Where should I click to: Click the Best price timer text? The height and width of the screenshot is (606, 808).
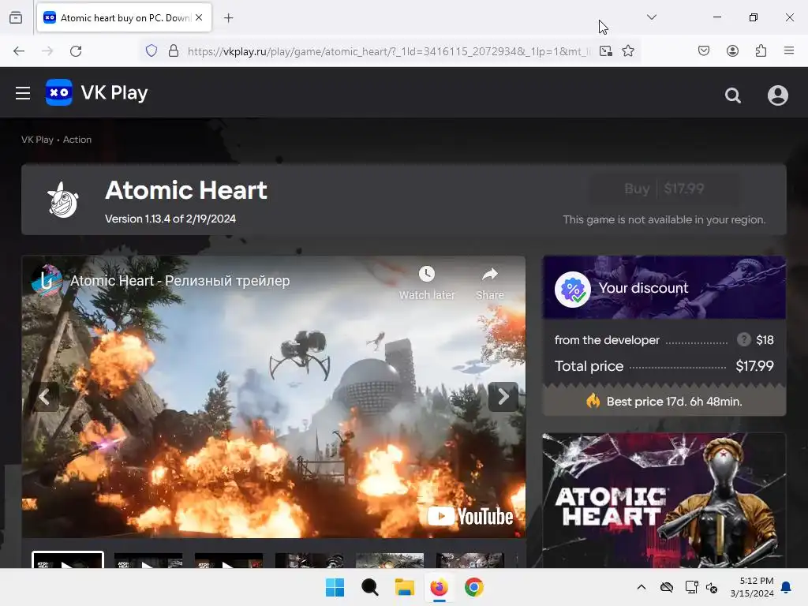[x=674, y=402]
